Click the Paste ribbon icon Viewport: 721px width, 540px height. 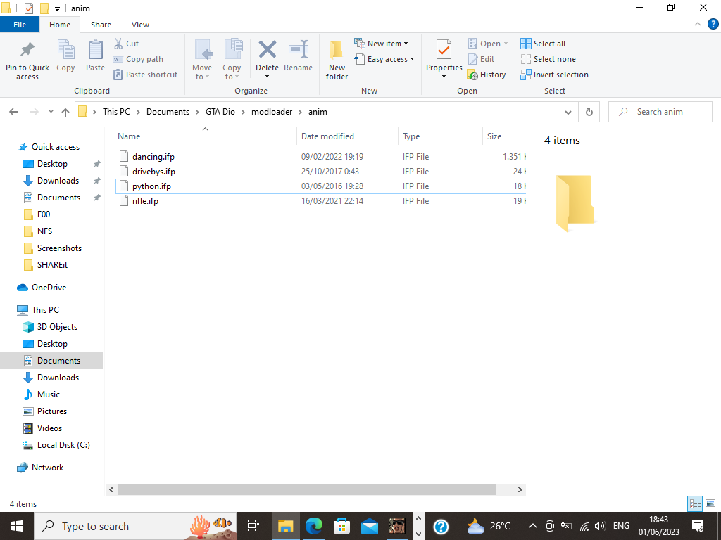(x=95, y=56)
